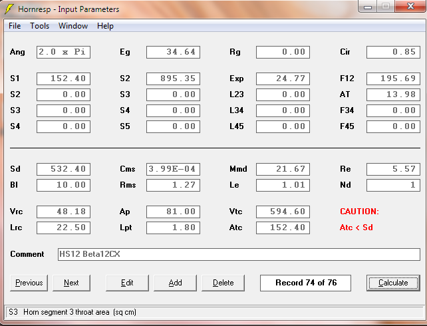Select the S5 input field
The height and width of the screenshot is (326, 427).
173,126
